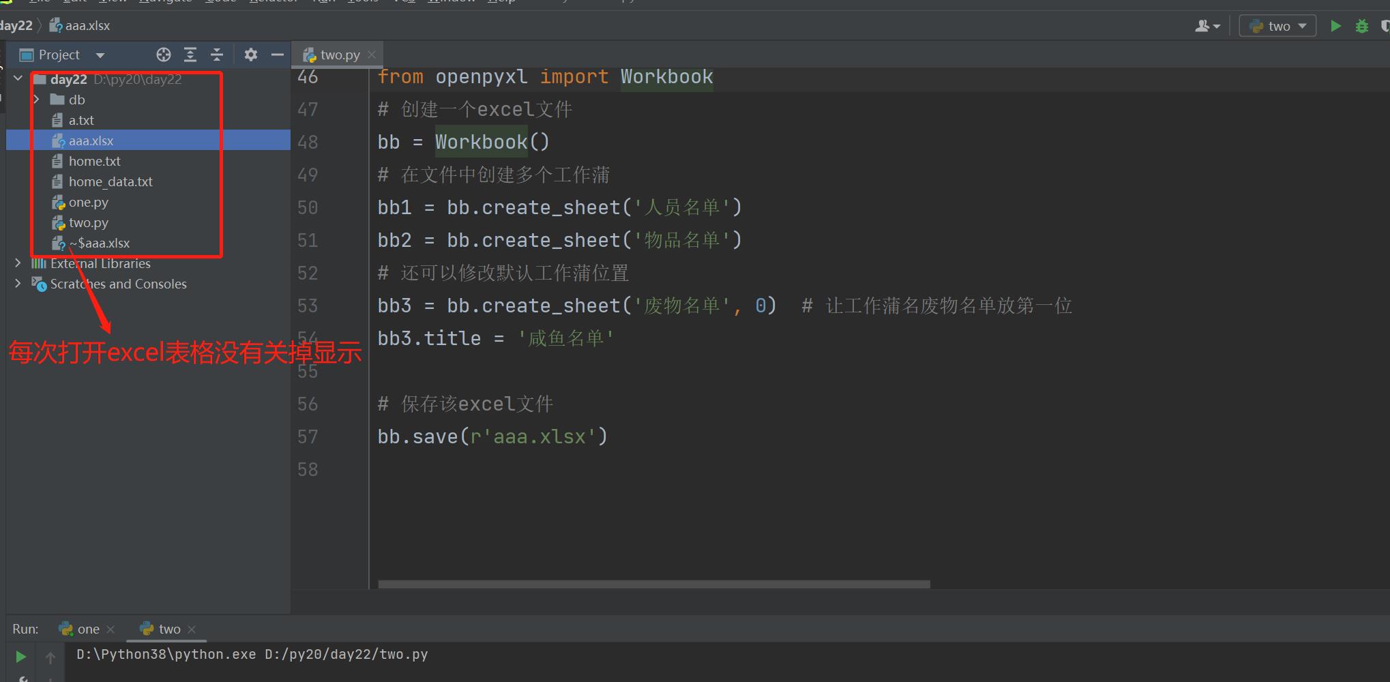Collapse the day22 root folder
Image resolution: width=1390 pixels, height=682 pixels.
(18, 78)
